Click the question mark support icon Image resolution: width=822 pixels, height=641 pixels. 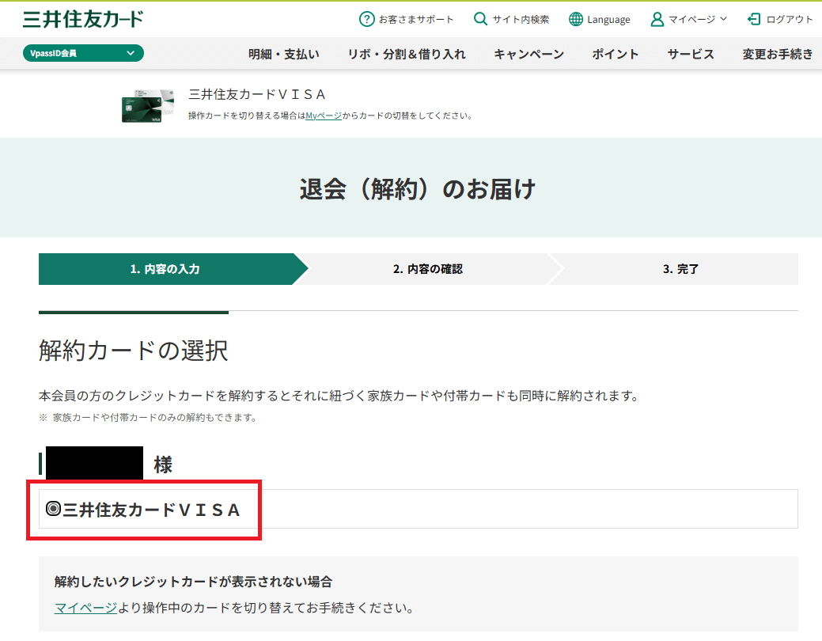click(x=366, y=19)
